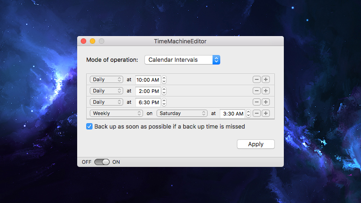Remove the 2:00 PM daily backup row
The width and height of the screenshot is (361, 203).
[x=257, y=91]
